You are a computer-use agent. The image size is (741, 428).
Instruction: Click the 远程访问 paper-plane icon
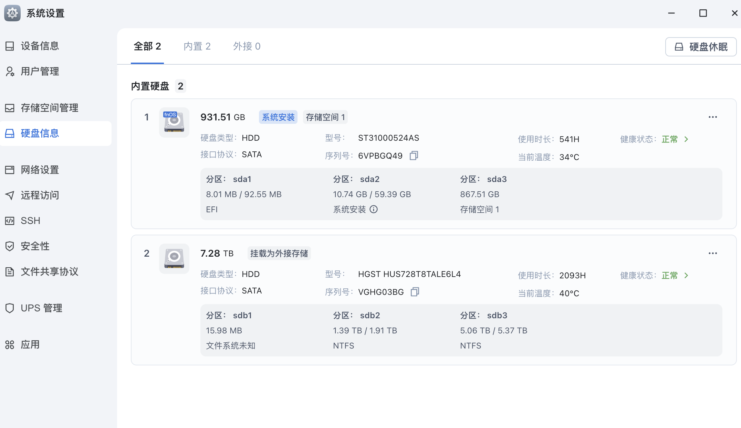click(x=10, y=195)
